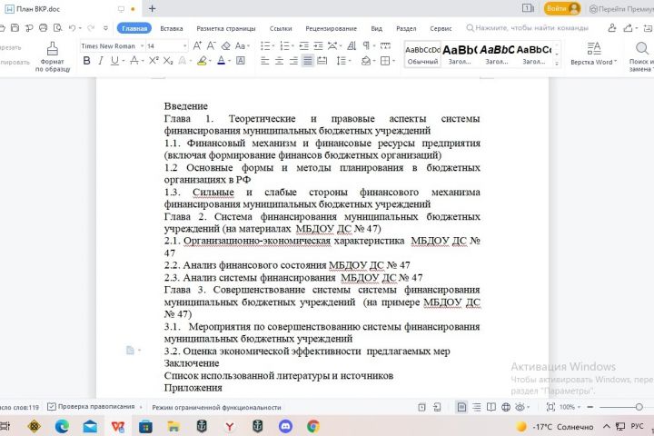The height and width of the screenshot is (436, 654).
Task: Open the Верстка Word dropdown
Action: click(x=593, y=54)
